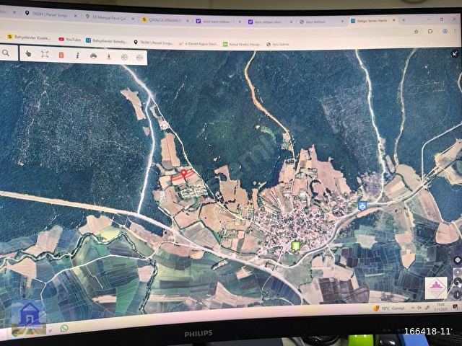Open YouTube bookmark
Image resolution: width=462 pixels, height=346 pixels.
click(x=69, y=40)
